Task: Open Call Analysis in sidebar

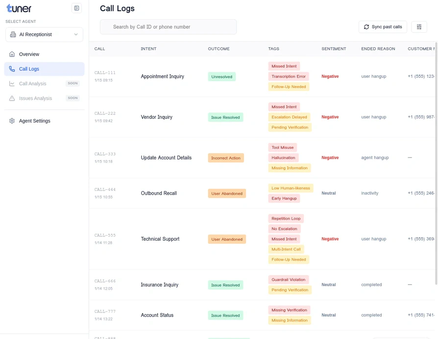Action: pos(44,84)
